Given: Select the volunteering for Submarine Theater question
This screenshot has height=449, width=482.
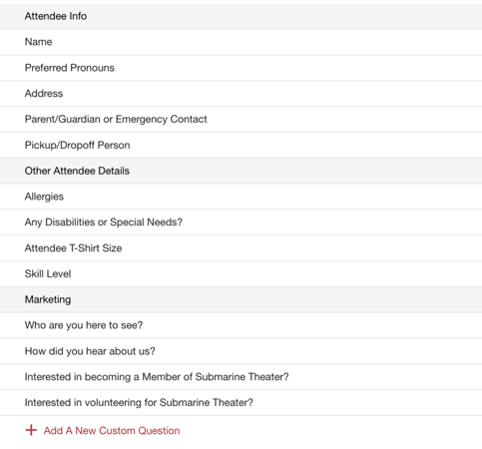Looking at the screenshot, I should pyautogui.click(x=241, y=402).
